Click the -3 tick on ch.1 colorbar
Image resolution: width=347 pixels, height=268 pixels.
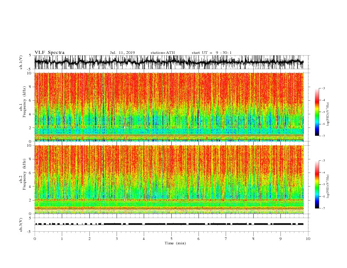(x=323, y=88)
